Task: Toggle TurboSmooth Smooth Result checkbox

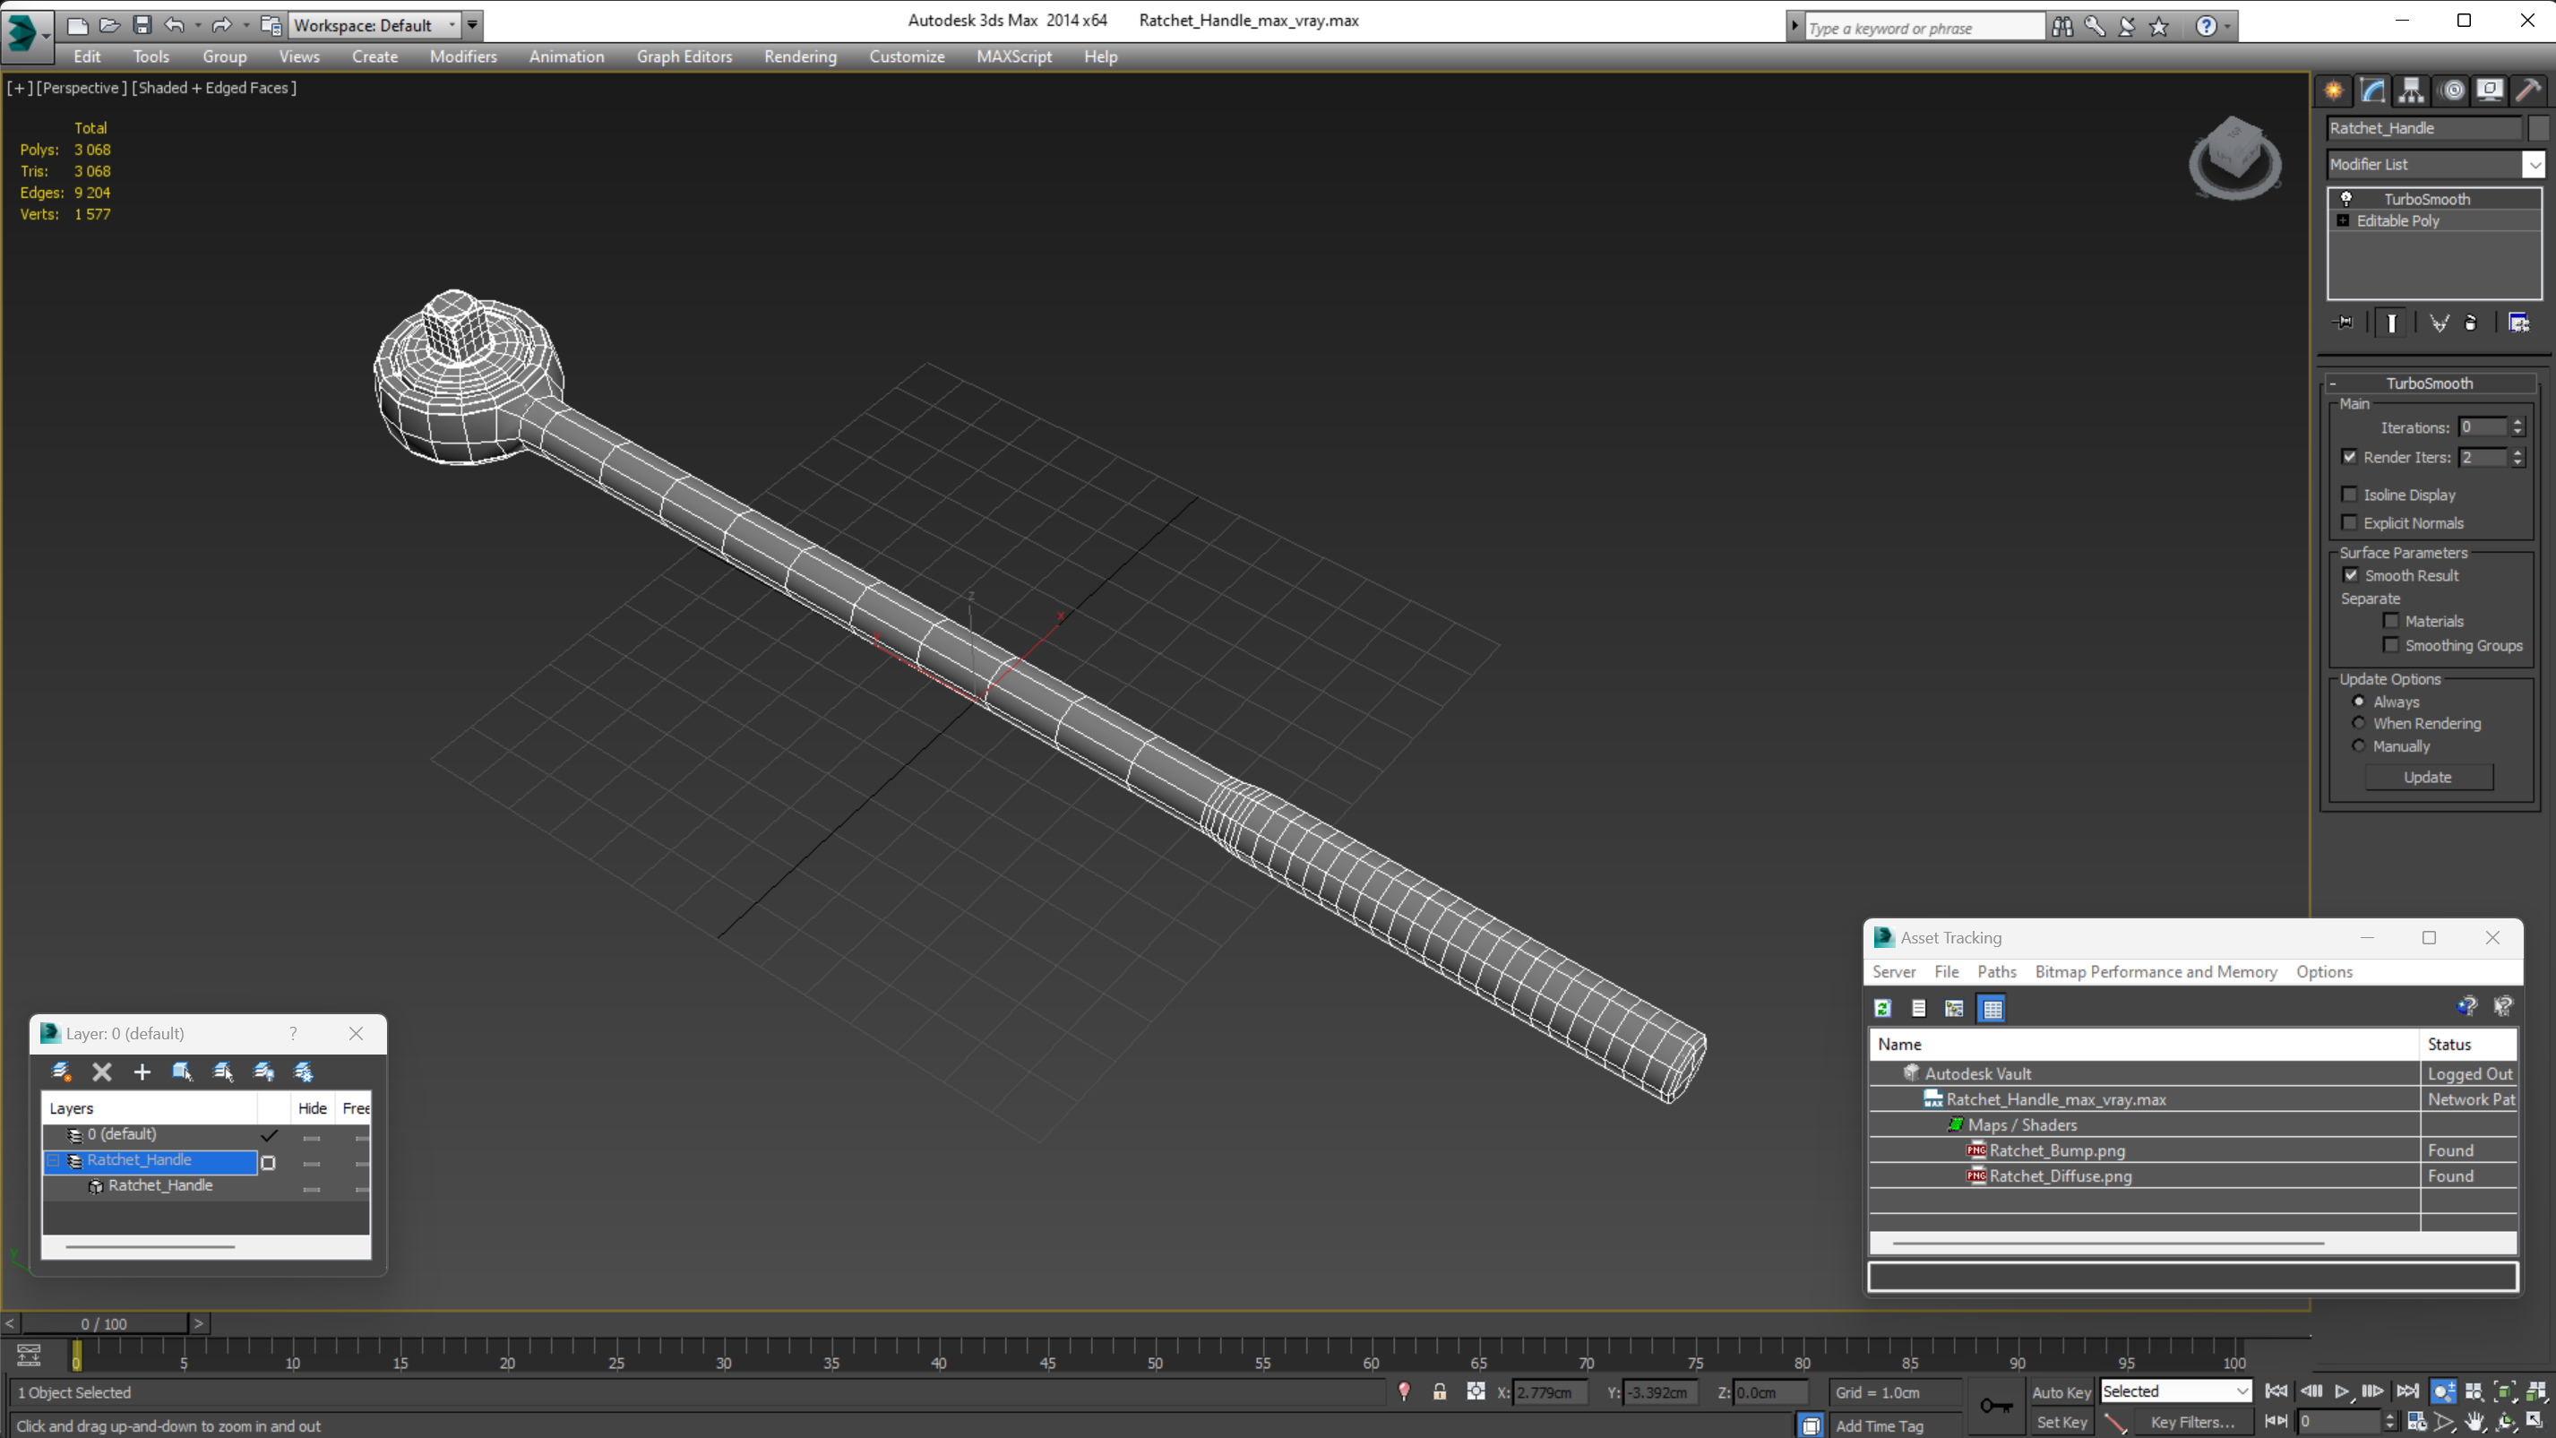Action: [x=2351, y=574]
